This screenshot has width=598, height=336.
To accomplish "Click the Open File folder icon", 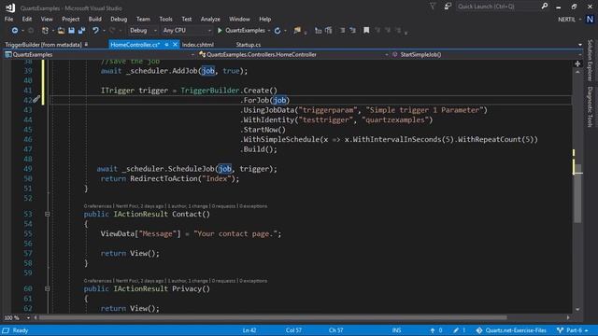I will click(61, 31).
